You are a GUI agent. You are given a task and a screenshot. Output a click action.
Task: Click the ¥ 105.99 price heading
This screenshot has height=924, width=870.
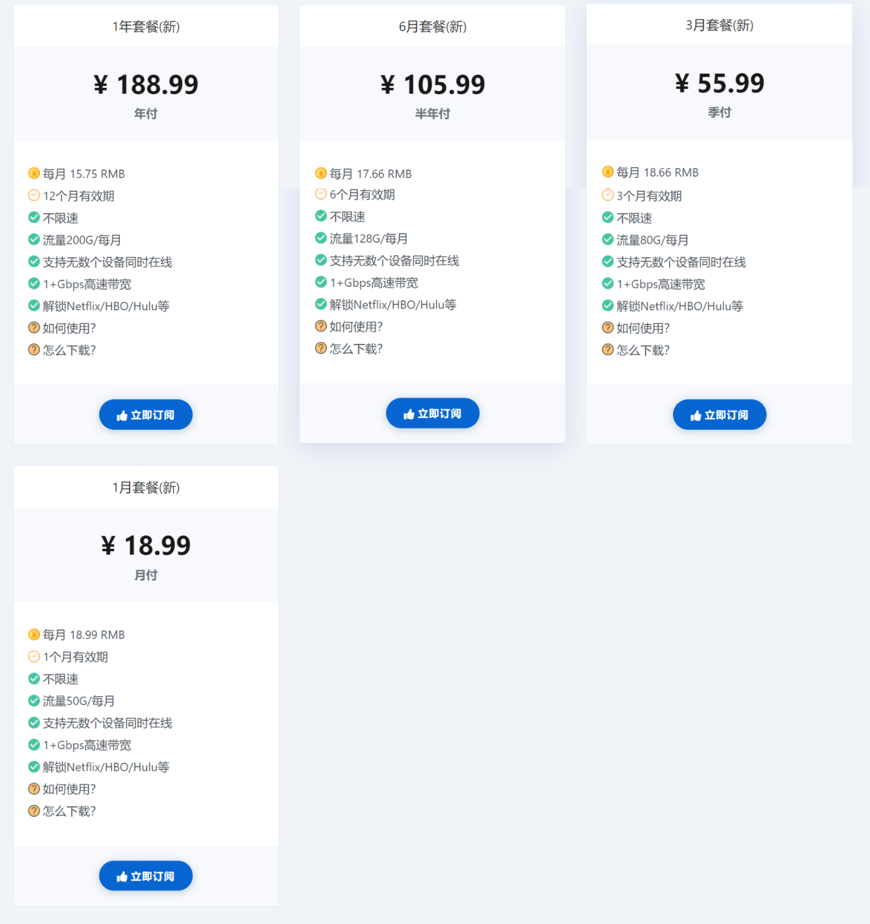pos(432,85)
